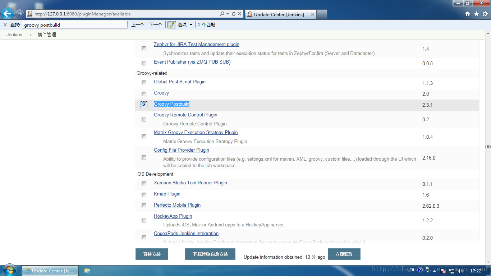The height and width of the screenshot is (276, 491).
Task: Open Xamarin Studio Tool Runner Plugin link
Action: point(191,183)
